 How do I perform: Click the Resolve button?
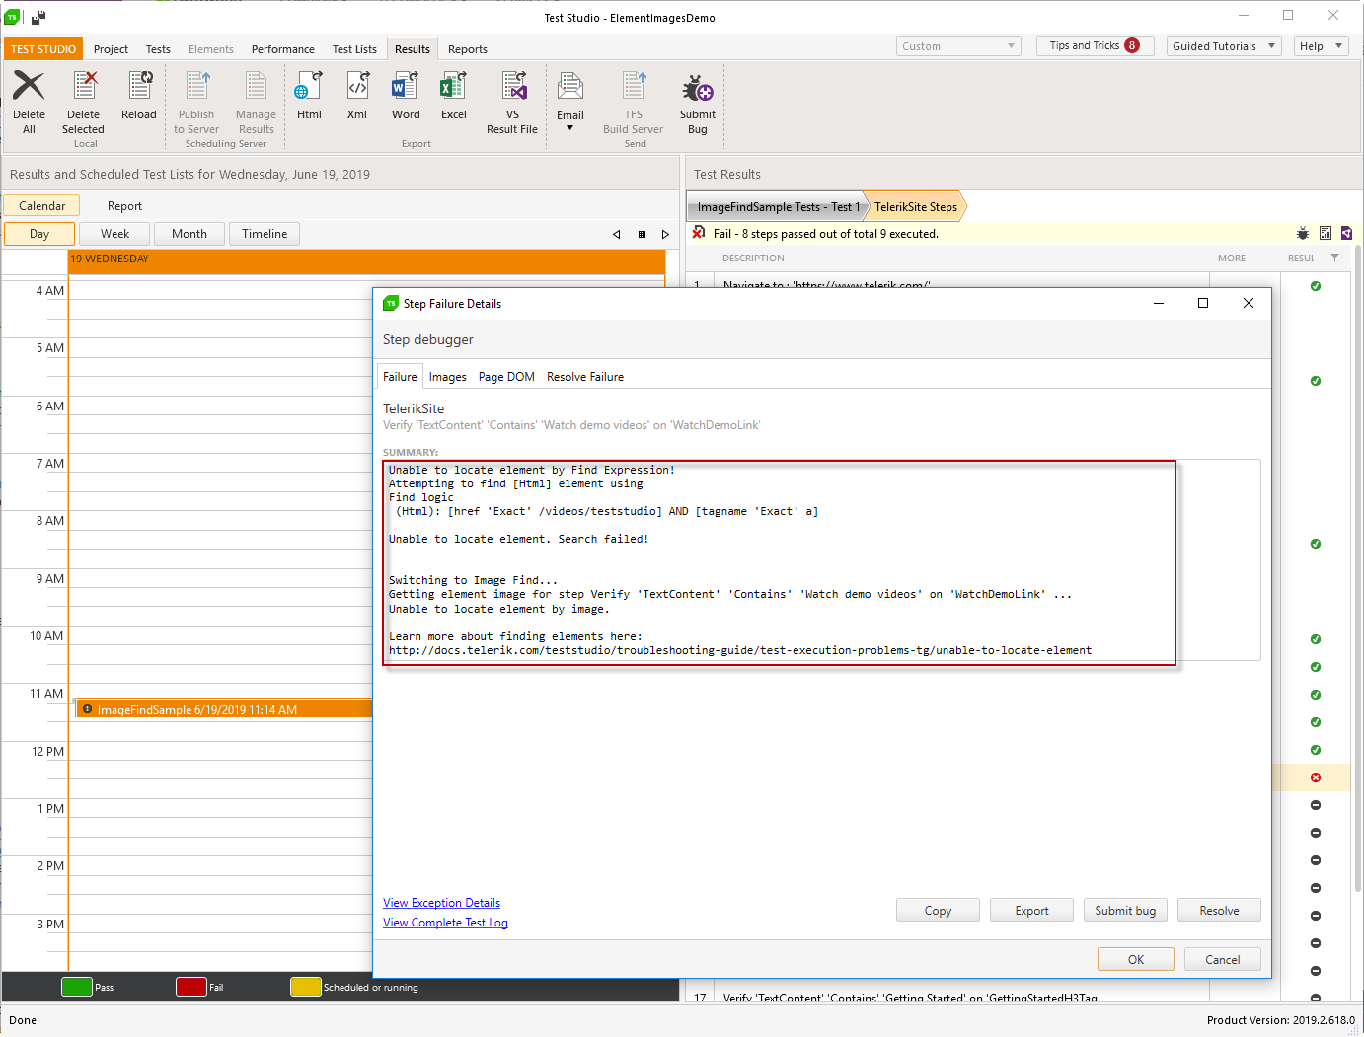1219,911
